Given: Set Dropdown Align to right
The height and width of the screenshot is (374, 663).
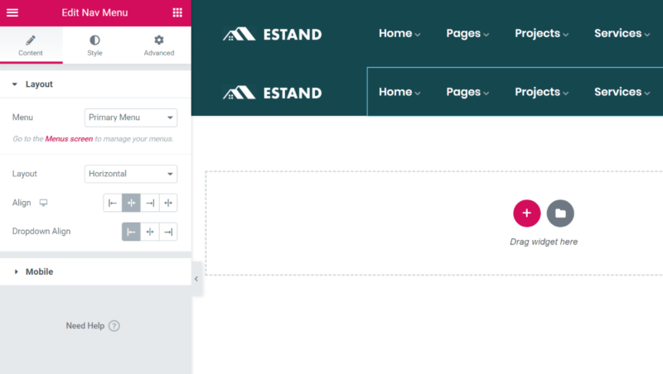Looking at the screenshot, I should 168,232.
